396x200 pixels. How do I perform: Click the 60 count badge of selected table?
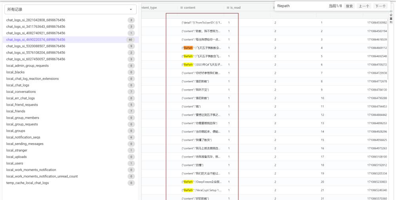pos(131,40)
